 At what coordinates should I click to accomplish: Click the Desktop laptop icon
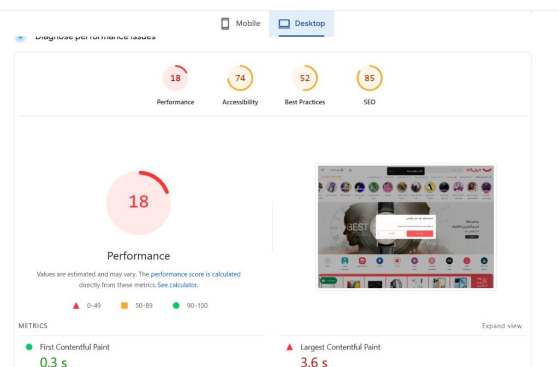click(x=284, y=23)
